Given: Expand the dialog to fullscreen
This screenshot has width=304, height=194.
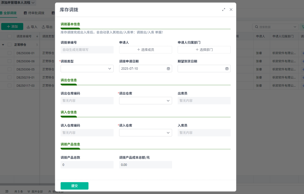Looking at the screenshot, I should [x=223, y=10].
